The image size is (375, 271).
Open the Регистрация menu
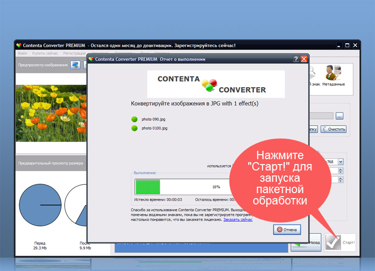74,53
